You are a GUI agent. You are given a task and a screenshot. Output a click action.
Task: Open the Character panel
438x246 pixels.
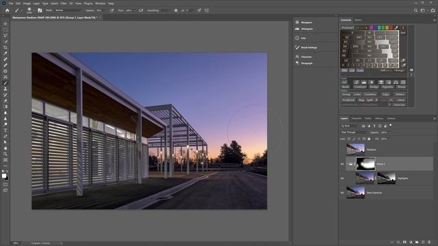[x=304, y=57]
